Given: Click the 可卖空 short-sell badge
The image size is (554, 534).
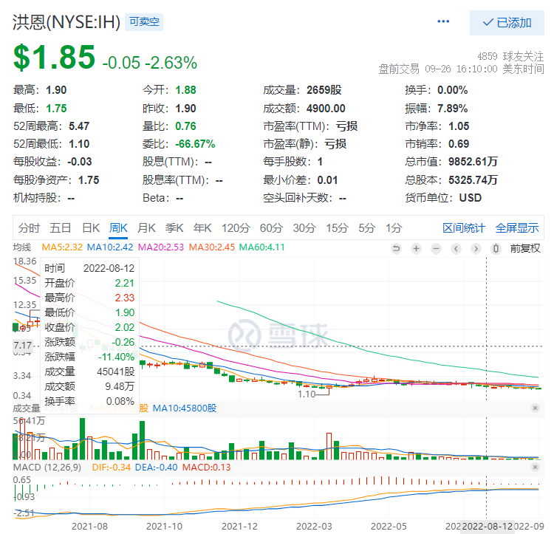Looking at the screenshot, I should (144, 22).
